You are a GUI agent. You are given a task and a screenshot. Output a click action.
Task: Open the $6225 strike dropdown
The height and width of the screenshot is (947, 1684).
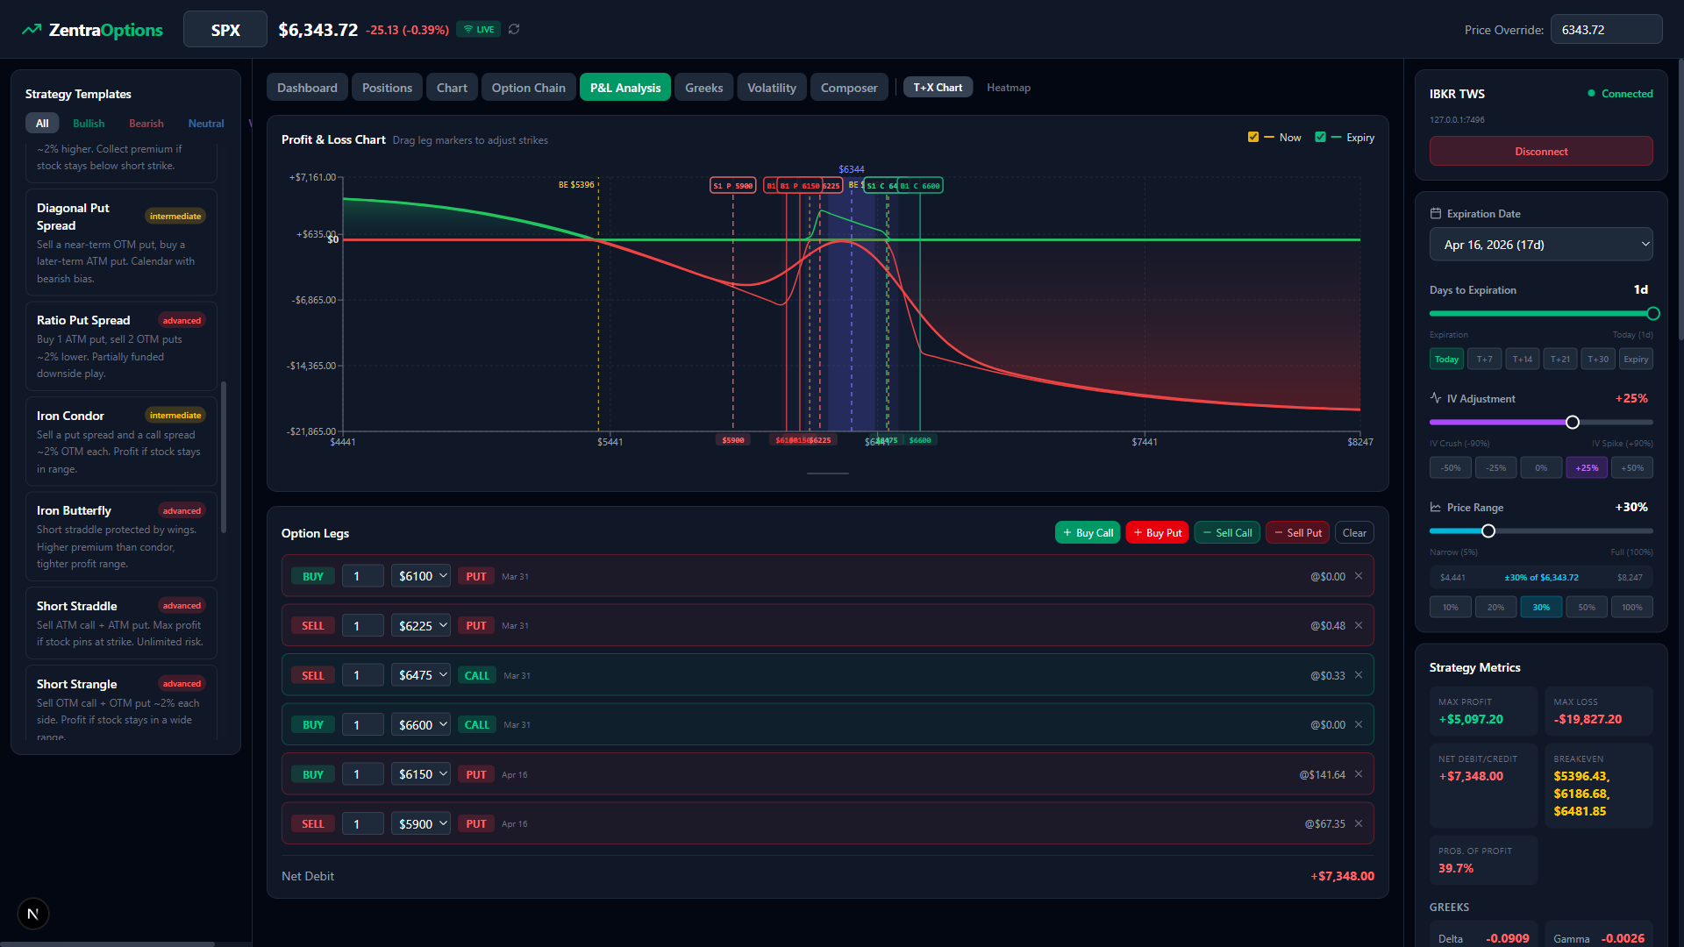click(421, 625)
